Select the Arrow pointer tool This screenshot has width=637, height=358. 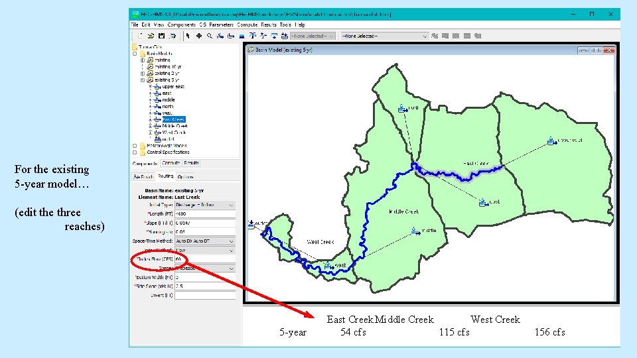pos(188,36)
